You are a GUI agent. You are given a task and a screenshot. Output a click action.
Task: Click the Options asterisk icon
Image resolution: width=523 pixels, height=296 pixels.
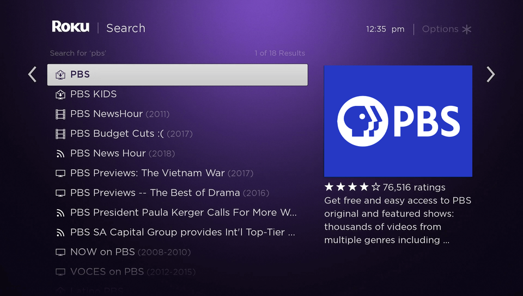click(x=467, y=29)
